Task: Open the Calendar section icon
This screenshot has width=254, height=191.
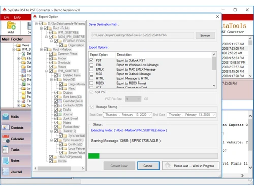Action: pos(6,139)
